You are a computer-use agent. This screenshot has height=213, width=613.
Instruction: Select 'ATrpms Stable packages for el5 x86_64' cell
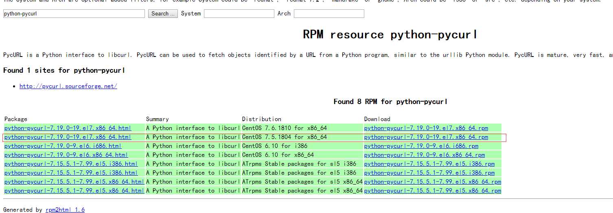[302, 191]
